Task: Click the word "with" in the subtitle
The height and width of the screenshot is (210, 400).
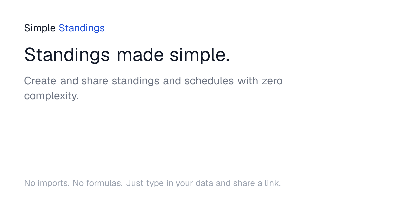Action: (x=248, y=81)
